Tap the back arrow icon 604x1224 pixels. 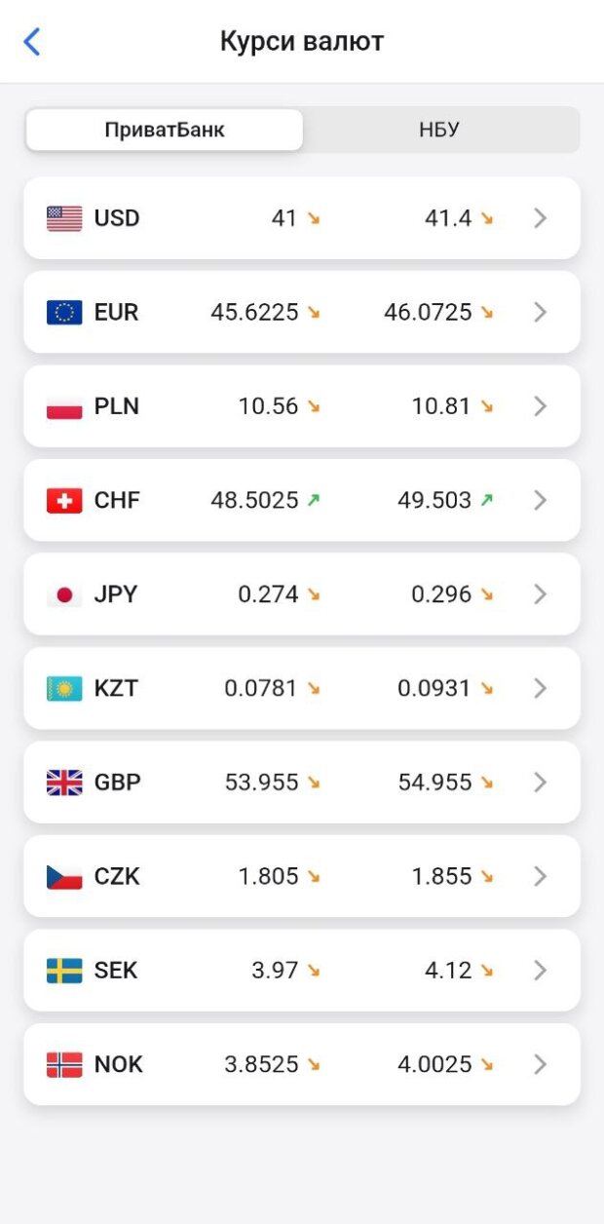point(32,42)
